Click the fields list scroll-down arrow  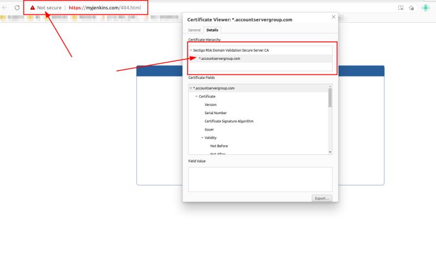[x=330, y=152]
